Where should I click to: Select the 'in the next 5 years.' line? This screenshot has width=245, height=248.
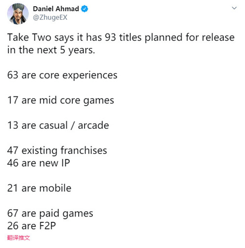tap(51, 50)
